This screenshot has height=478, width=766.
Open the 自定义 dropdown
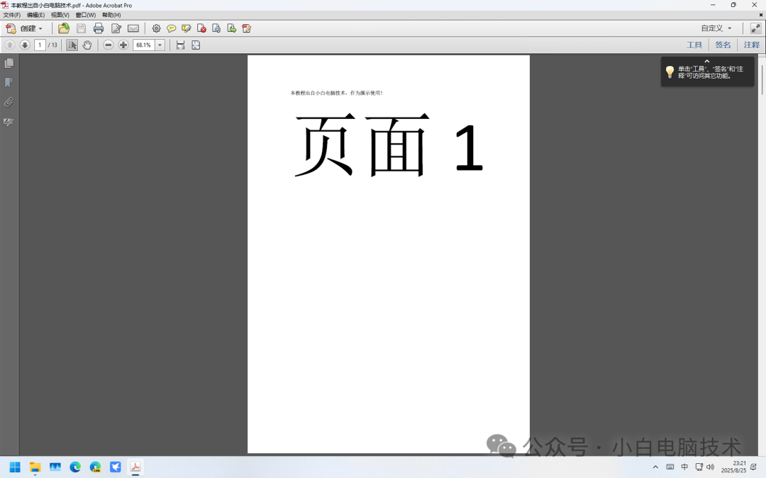[716, 28]
